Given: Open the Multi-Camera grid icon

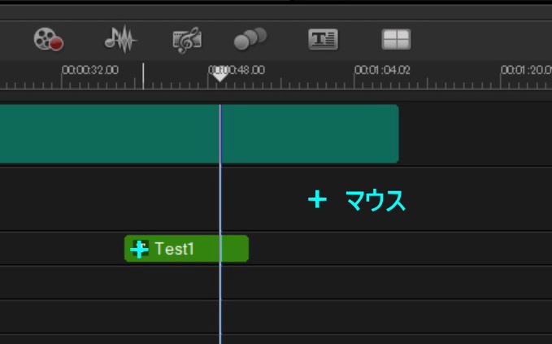Looking at the screenshot, I should click(396, 39).
